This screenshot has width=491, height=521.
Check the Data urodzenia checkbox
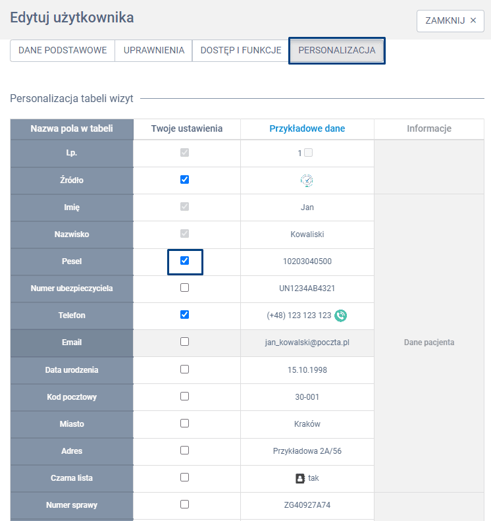[x=184, y=369]
